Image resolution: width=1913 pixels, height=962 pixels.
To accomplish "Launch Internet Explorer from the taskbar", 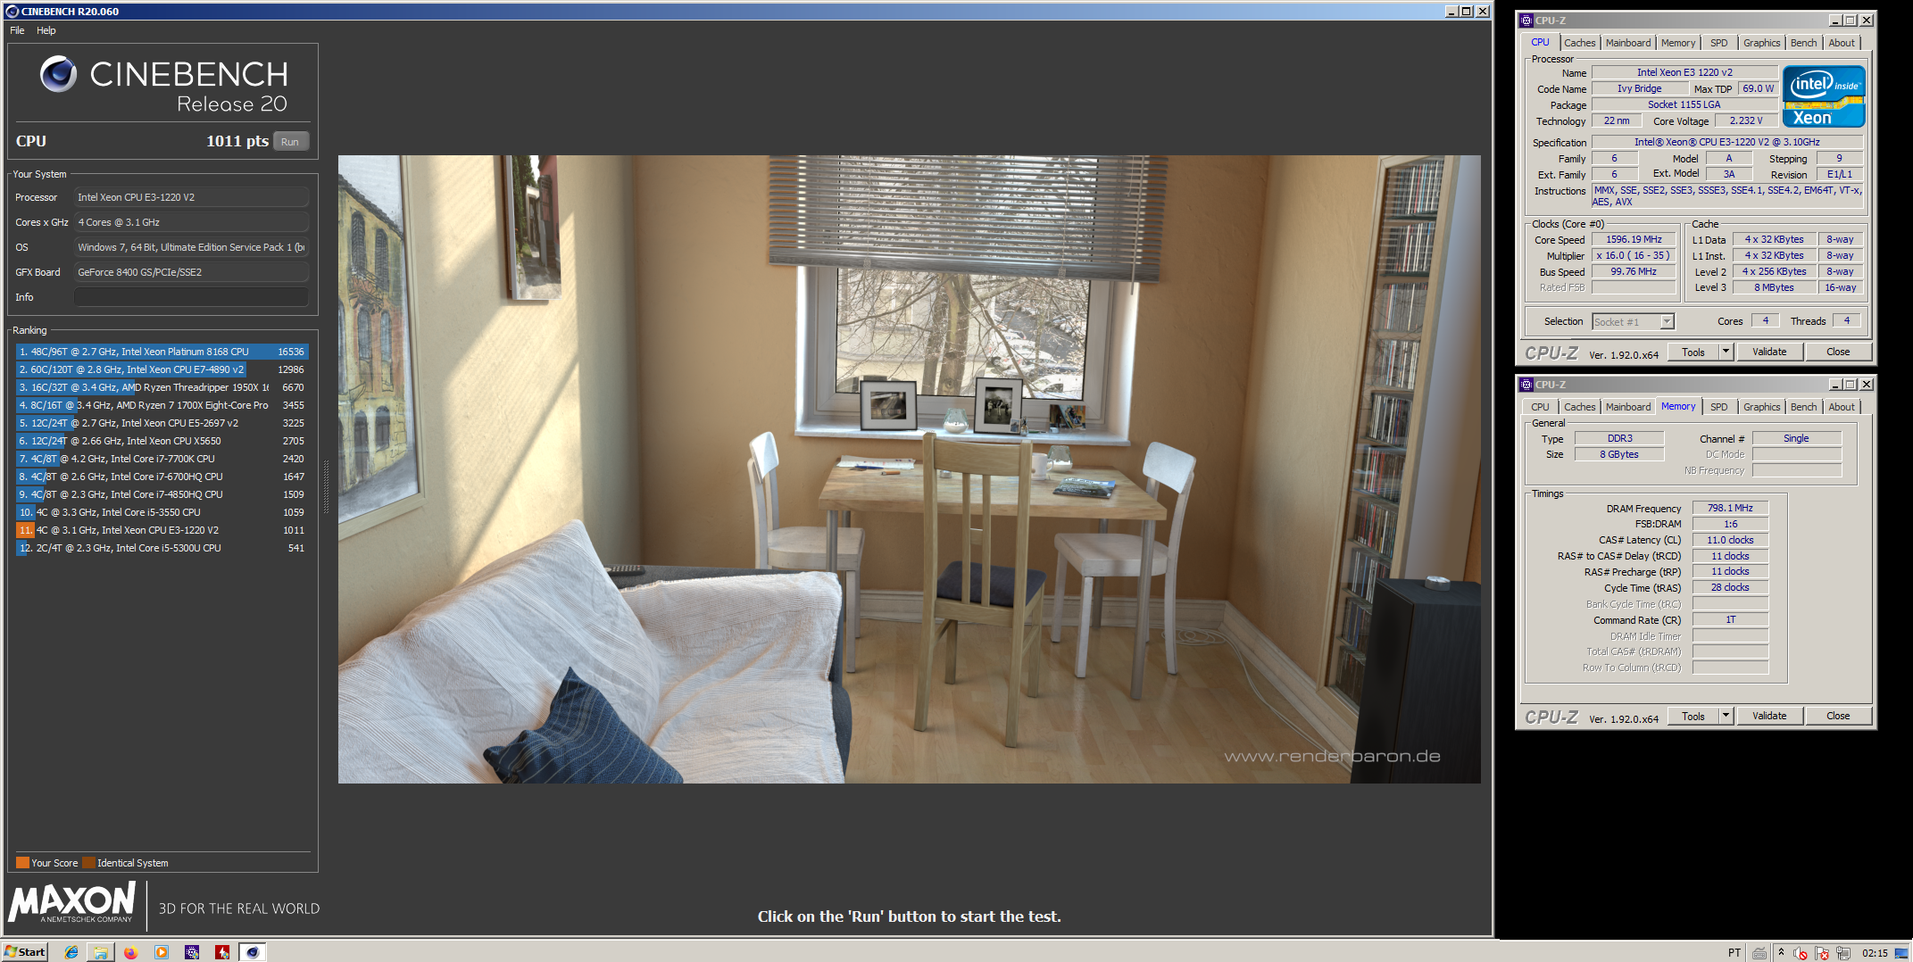I will [x=71, y=952].
